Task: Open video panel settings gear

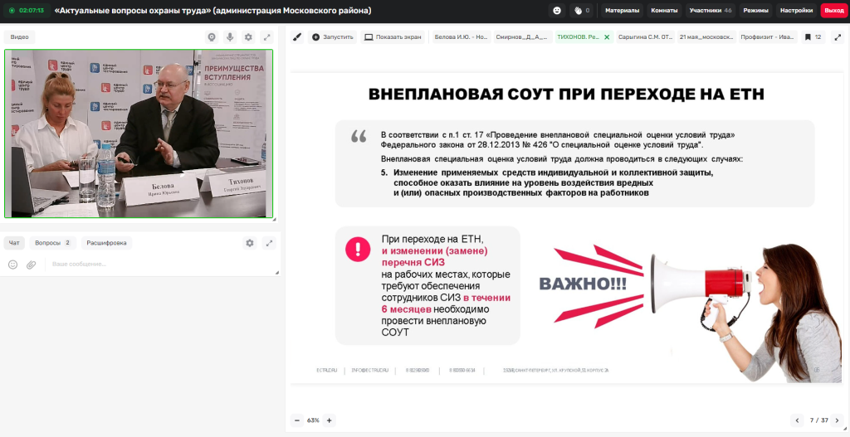Action: (x=248, y=36)
